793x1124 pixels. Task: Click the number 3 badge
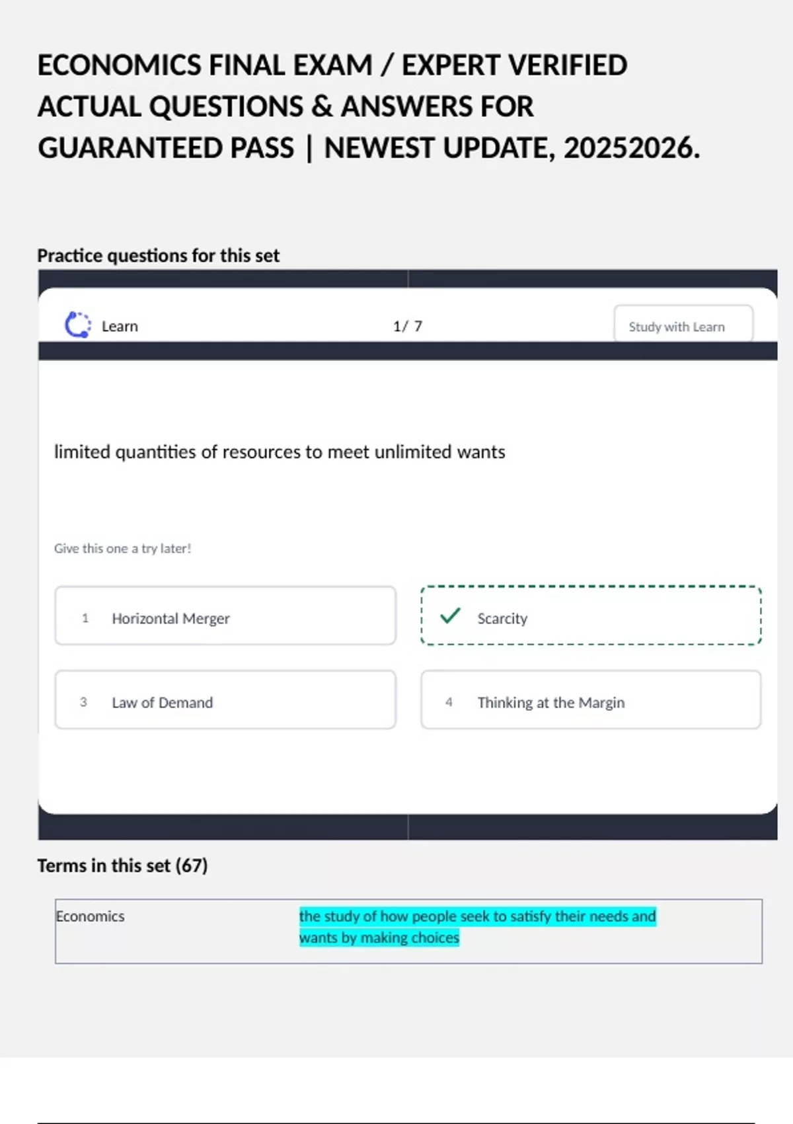pyautogui.click(x=83, y=702)
